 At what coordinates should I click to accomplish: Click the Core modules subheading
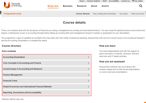coord(9,51)
